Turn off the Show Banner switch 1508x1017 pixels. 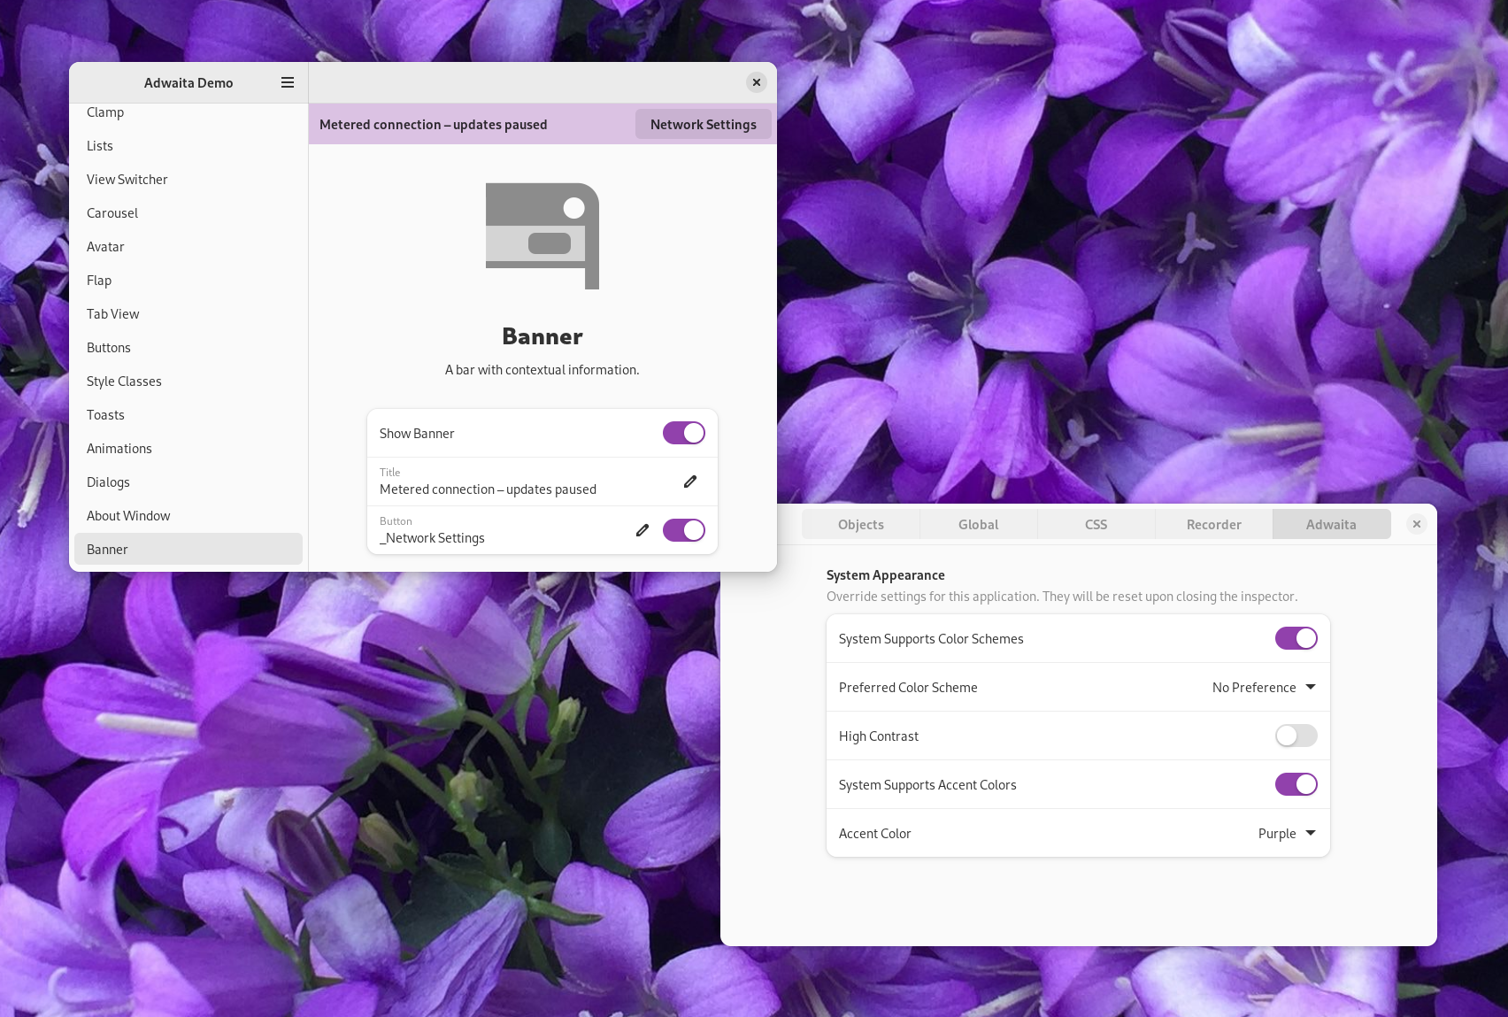pyautogui.click(x=683, y=433)
